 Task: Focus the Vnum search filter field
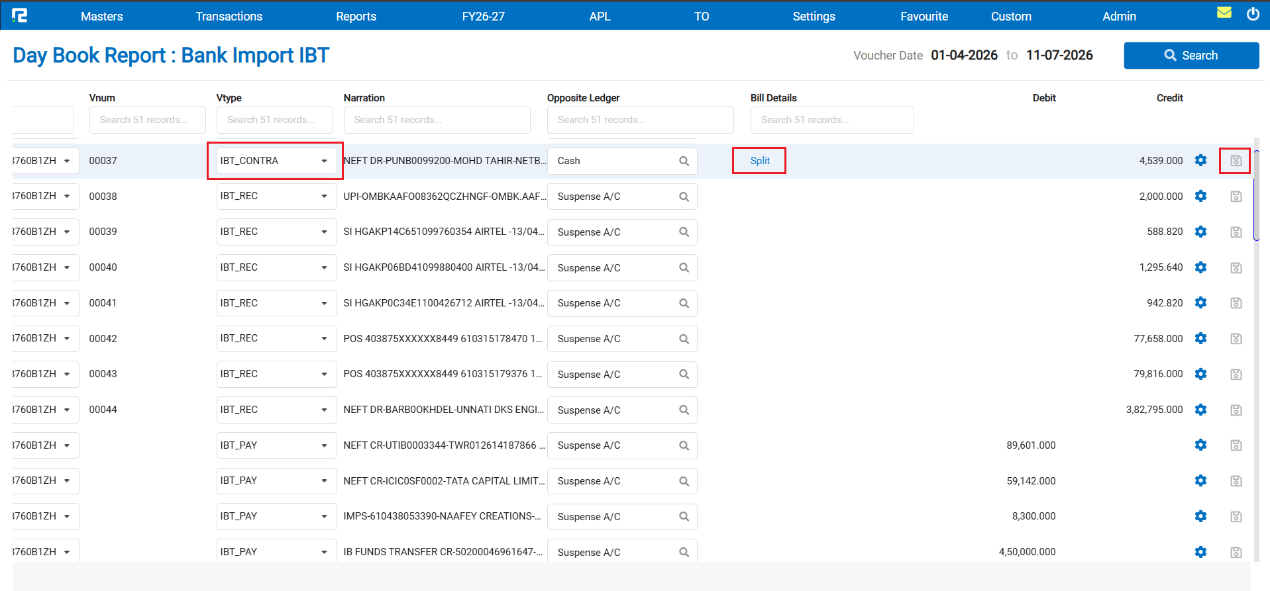pyautogui.click(x=147, y=120)
